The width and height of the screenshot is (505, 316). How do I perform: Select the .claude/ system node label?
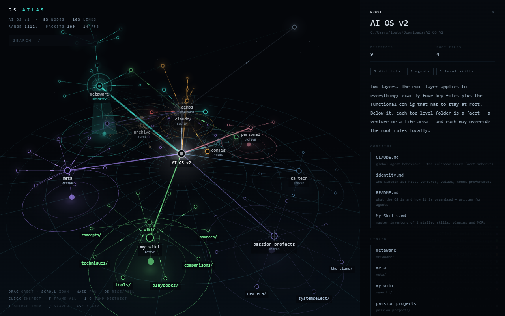click(182, 119)
